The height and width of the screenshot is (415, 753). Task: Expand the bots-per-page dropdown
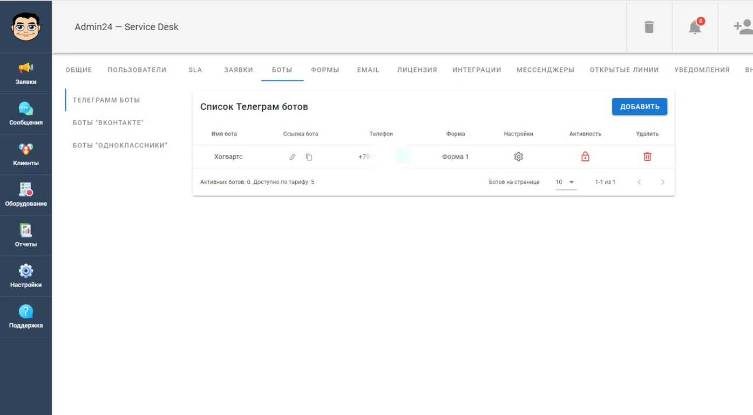(x=566, y=182)
